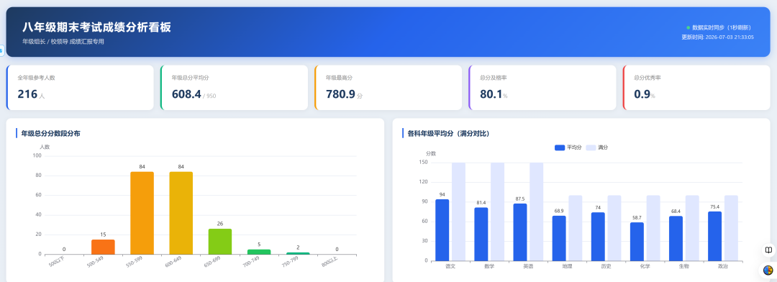Open the book icon floating button
Image resolution: width=777 pixels, height=282 pixels.
tap(768, 250)
